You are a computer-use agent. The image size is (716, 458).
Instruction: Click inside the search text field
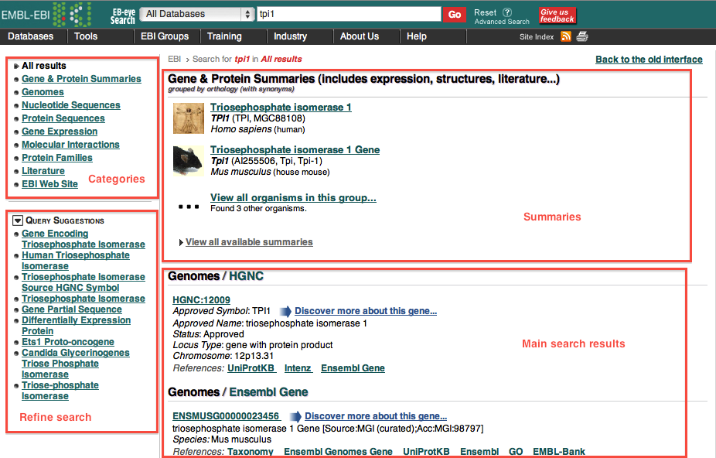pyautogui.click(x=348, y=14)
